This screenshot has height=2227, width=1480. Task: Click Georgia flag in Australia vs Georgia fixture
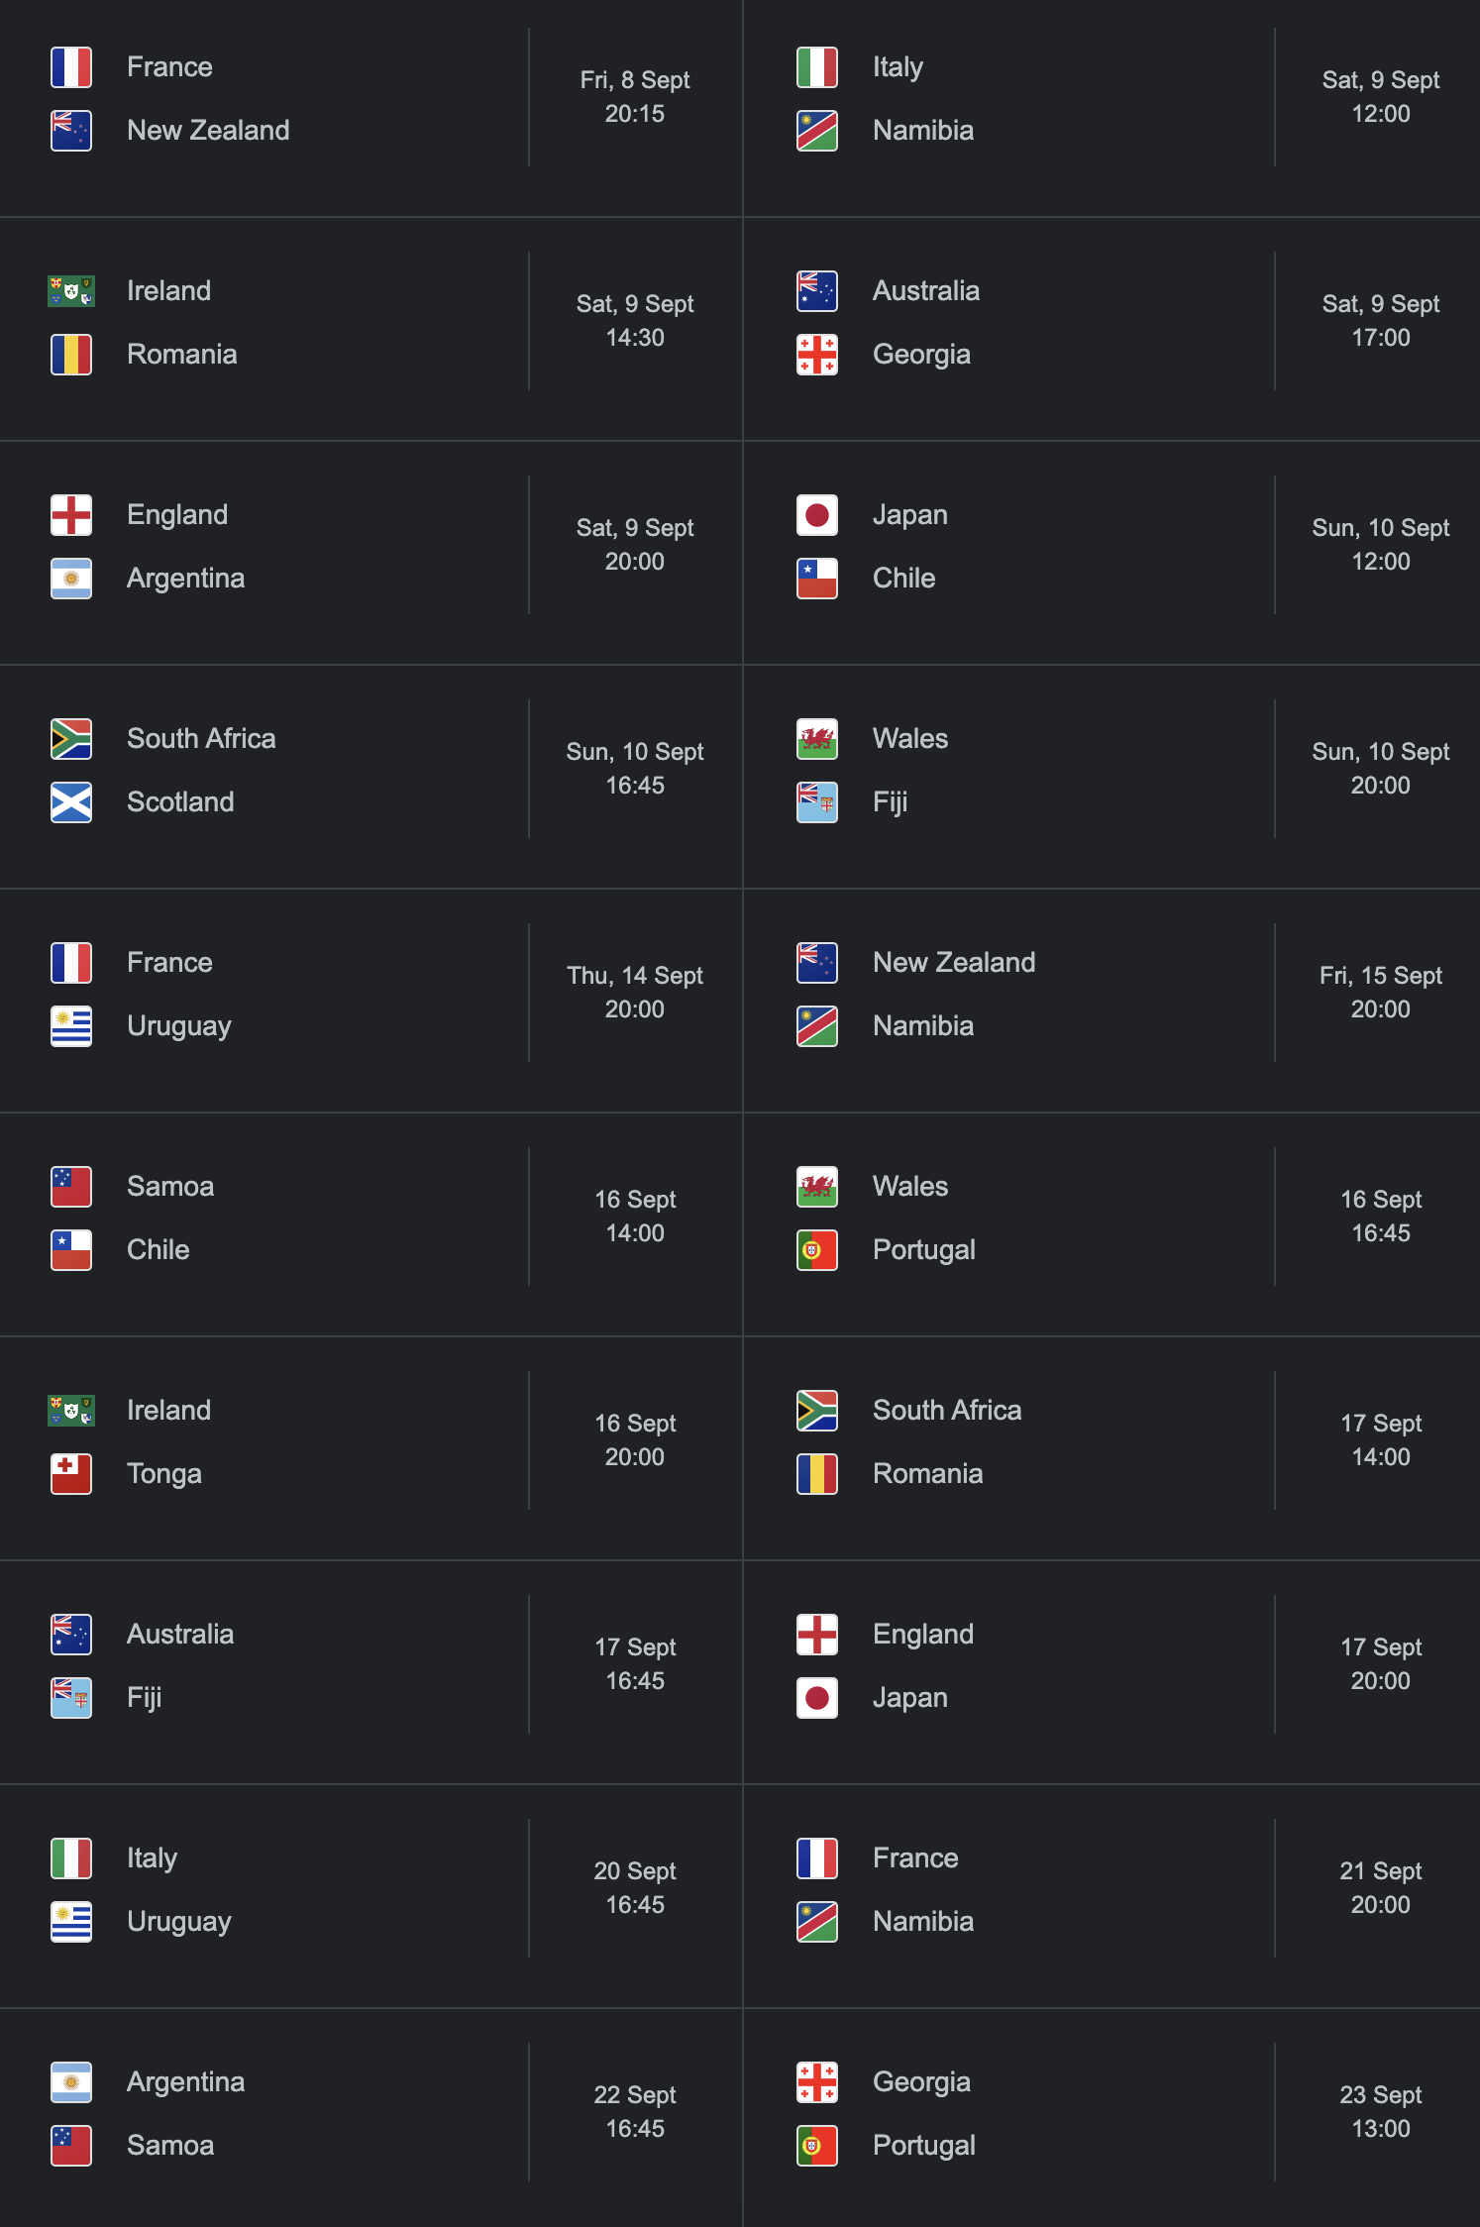point(817,355)
